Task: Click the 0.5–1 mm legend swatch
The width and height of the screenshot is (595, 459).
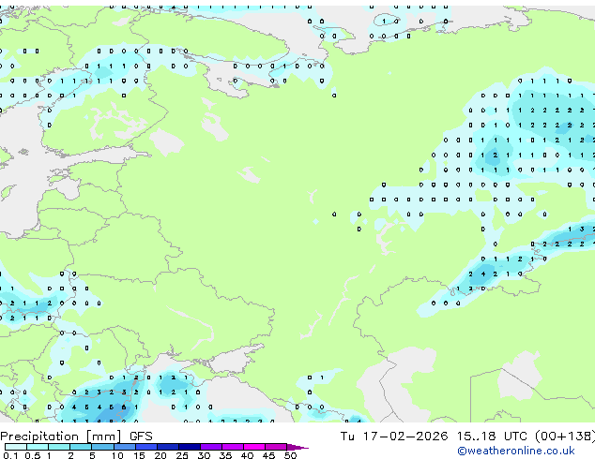Action: click(x=38, y=447)
